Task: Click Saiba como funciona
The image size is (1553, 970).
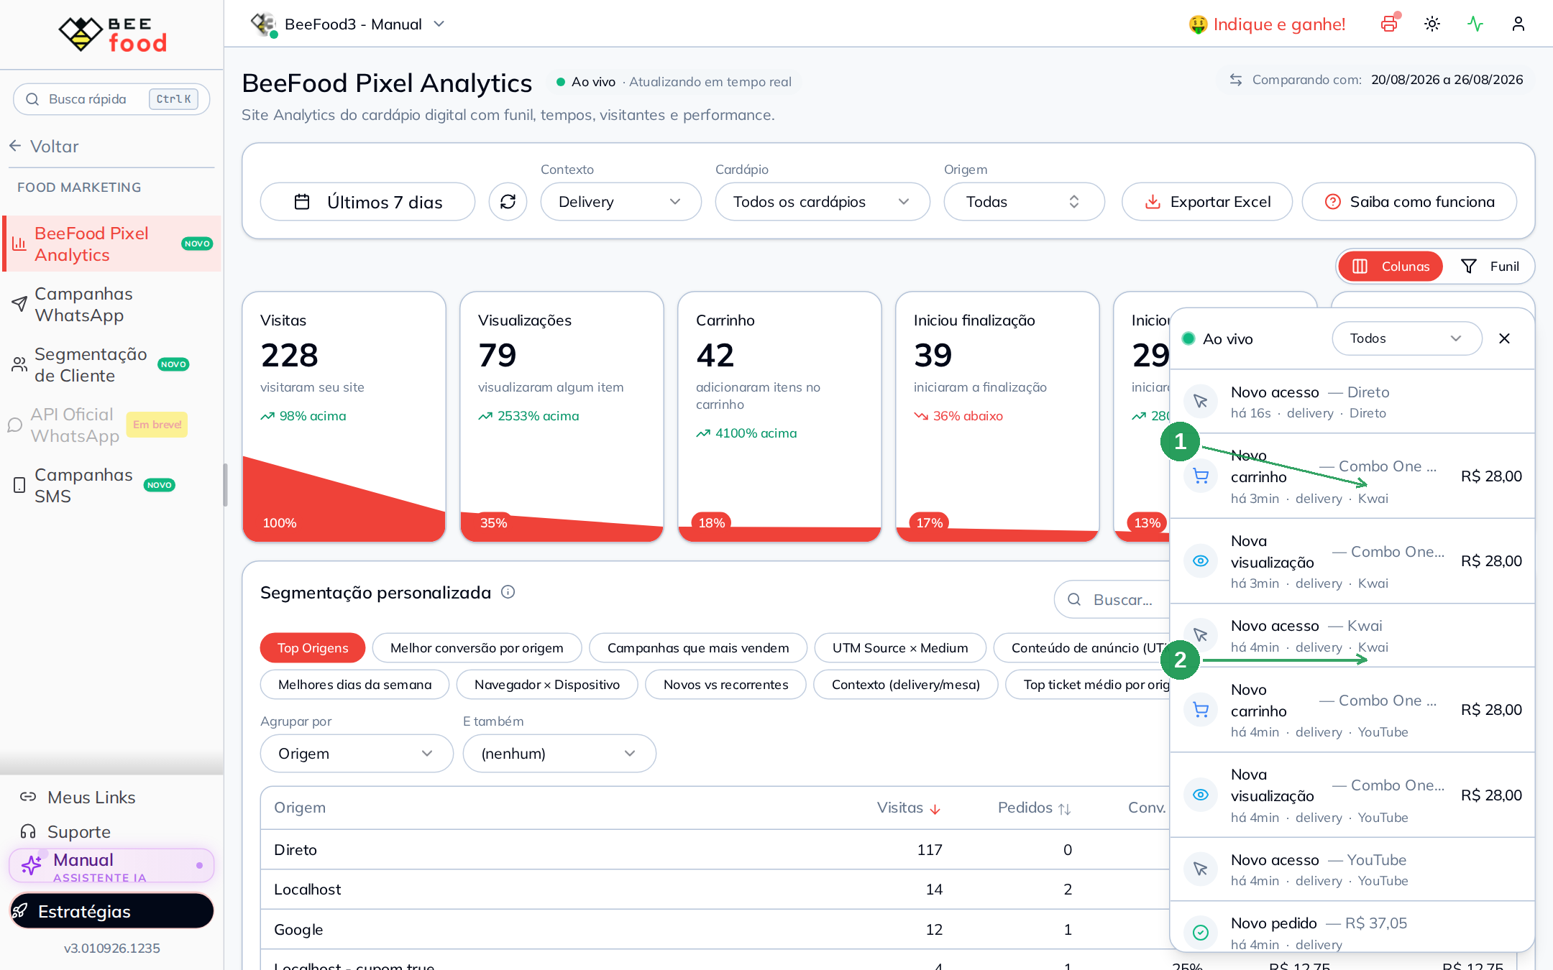Action: (x=1409, y=202)
